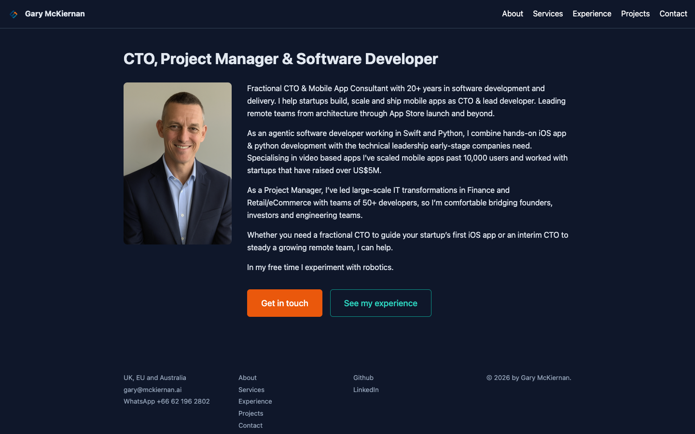Click the orange Get in touch button
This screenshot has height=434, width=695.
click(x=285, y=303)
